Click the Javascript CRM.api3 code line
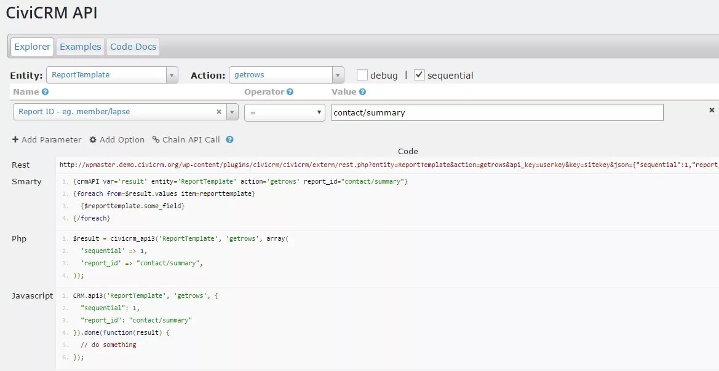This screenshot has height=371, width=719. (145, 296)
